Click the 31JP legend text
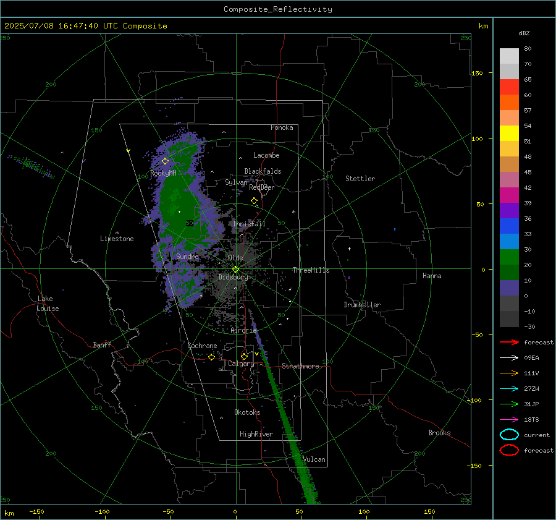The image size is (556, 520). 531,404
